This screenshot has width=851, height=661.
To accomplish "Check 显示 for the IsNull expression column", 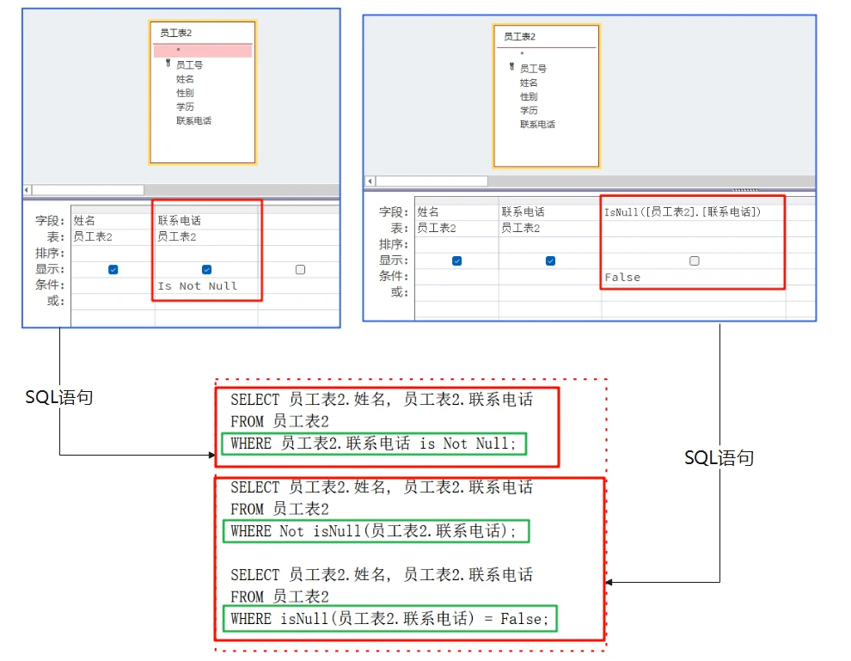I will (x=695, y=261).
